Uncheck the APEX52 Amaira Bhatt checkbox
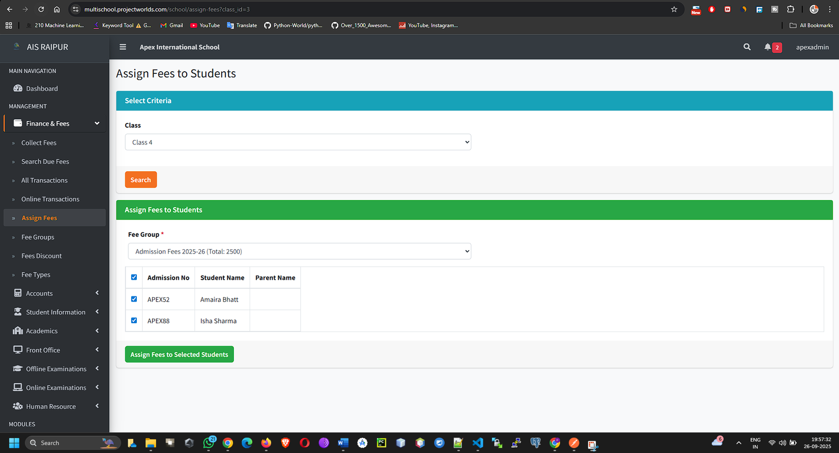The image size is (839, 453). click(134, 299)
